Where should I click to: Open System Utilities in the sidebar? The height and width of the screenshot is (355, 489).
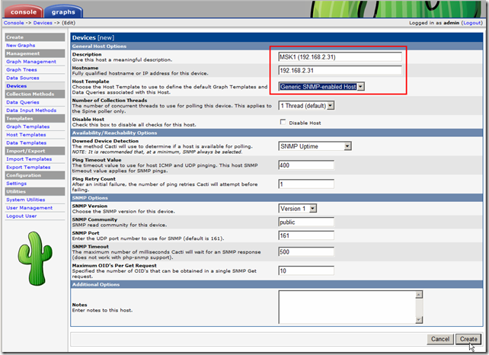(x=26, y=200)
